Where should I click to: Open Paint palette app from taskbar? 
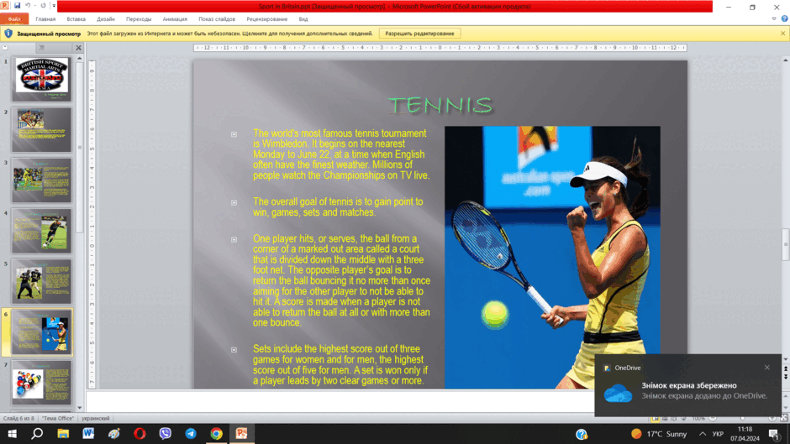(x=114, y=433)
